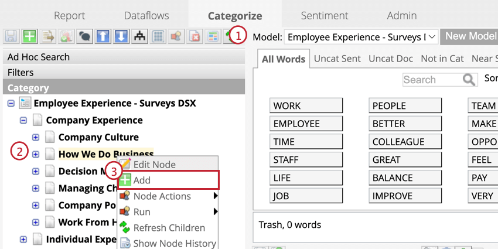Screen dimensions: 498x249
Task: Expand the Company Culture node
Action: 36,137
